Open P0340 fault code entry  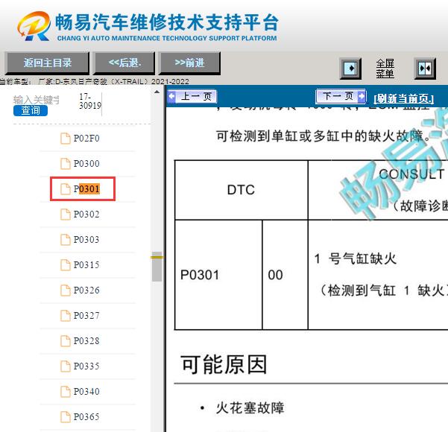86,392
